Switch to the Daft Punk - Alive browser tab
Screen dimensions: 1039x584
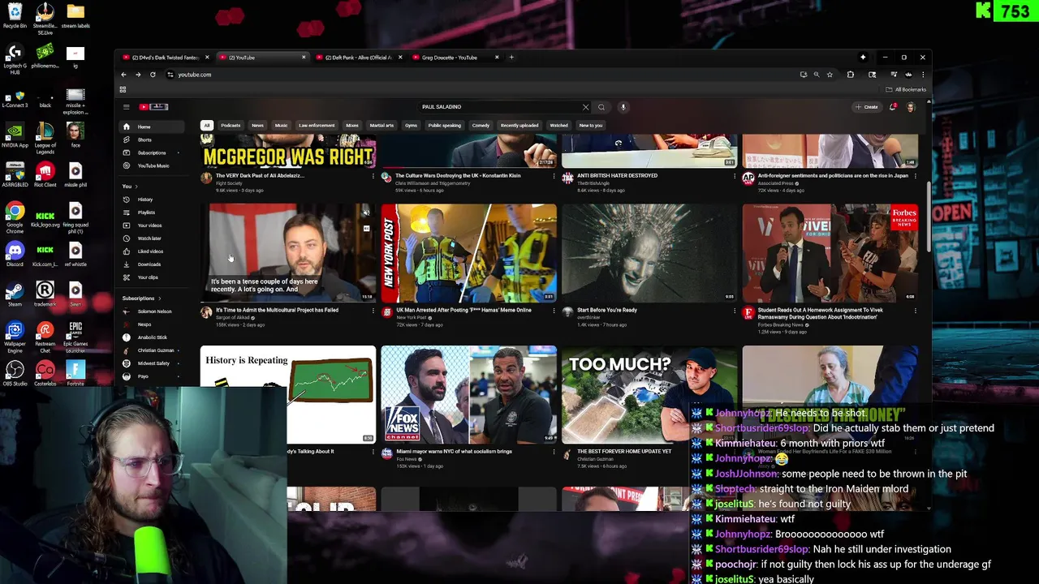coord(358,58)
